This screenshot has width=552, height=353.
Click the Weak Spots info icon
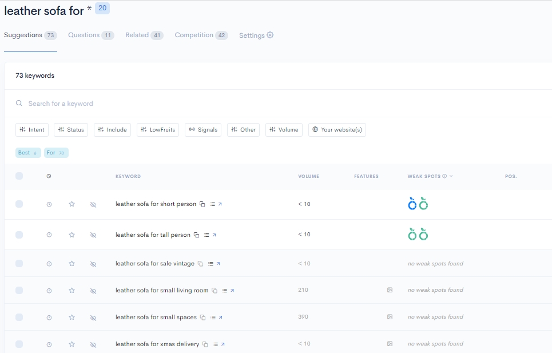pyautogui.click(x=444, y=176)
